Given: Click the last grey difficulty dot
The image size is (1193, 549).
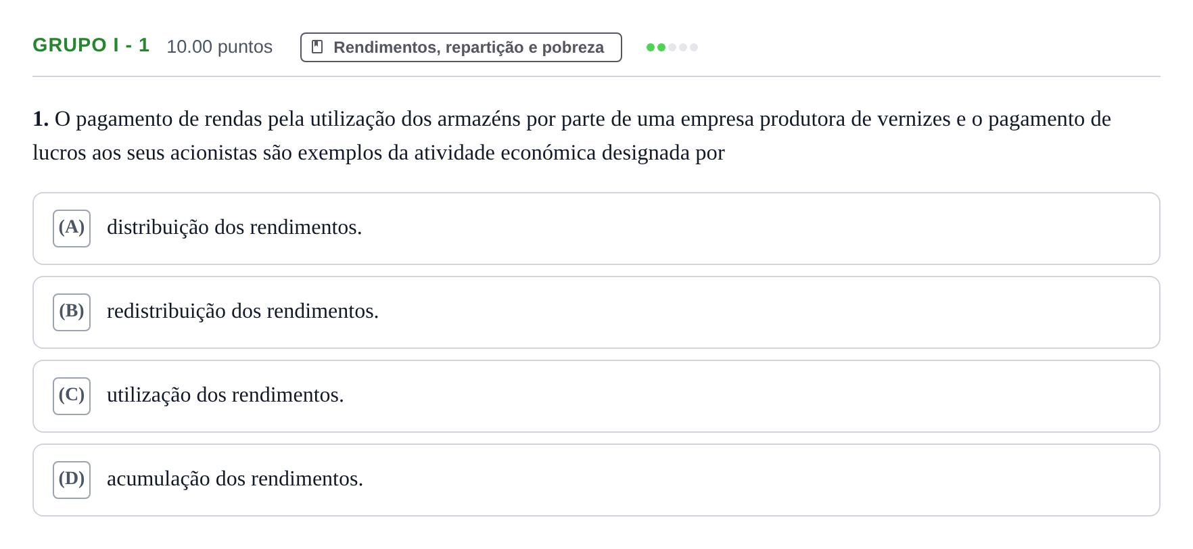Looking at the screenshot, I should click(x=694, y=47).
